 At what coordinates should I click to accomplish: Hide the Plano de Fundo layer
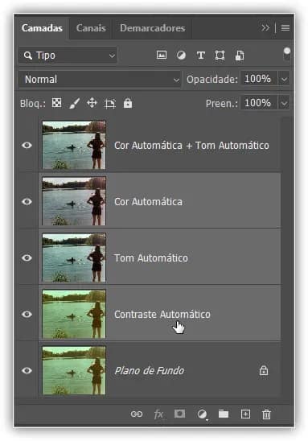[27, 370]
